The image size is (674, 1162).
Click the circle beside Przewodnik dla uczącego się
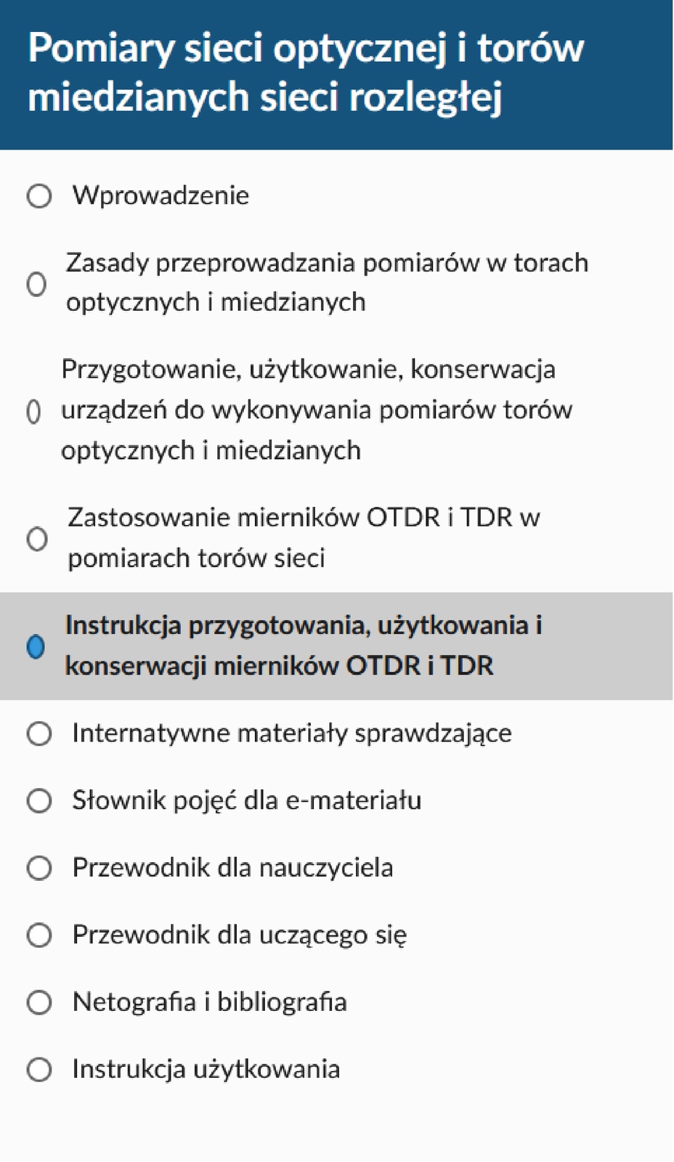pos(39,935)
